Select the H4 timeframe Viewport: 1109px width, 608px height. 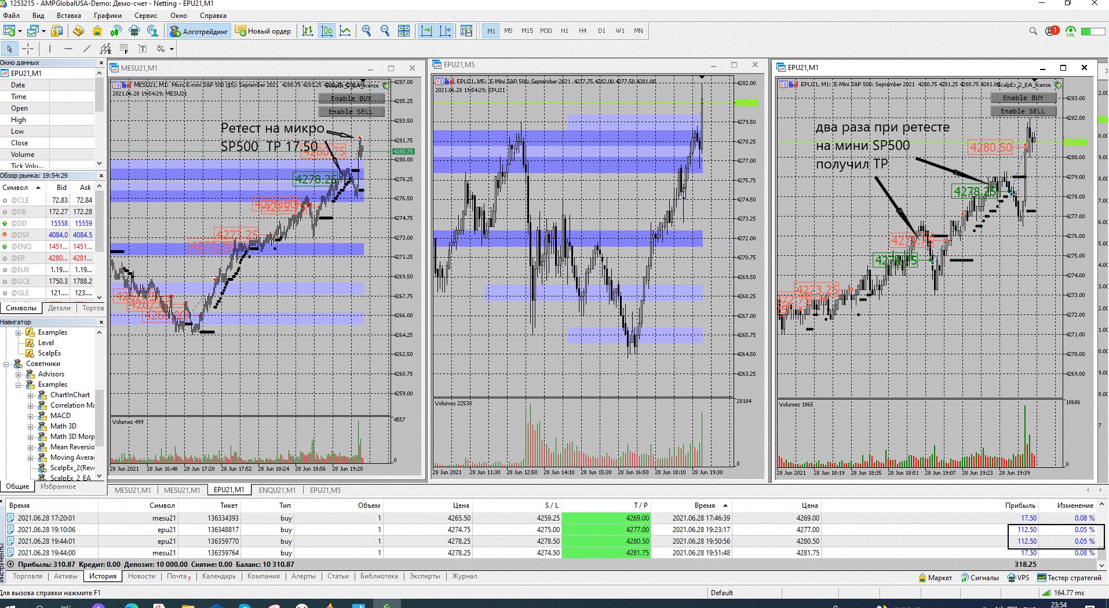tap(583, 31)
